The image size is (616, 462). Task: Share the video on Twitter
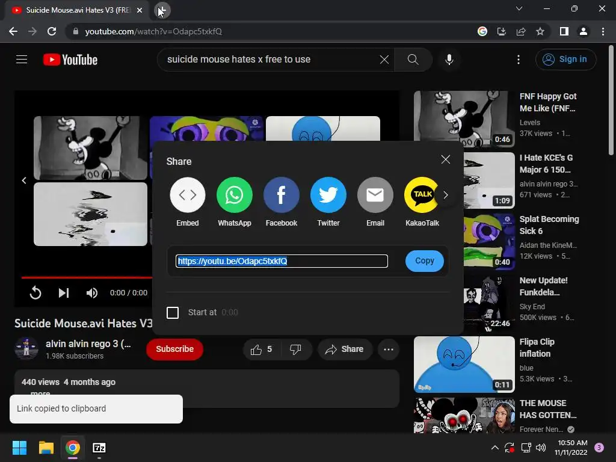pos(328,195)
